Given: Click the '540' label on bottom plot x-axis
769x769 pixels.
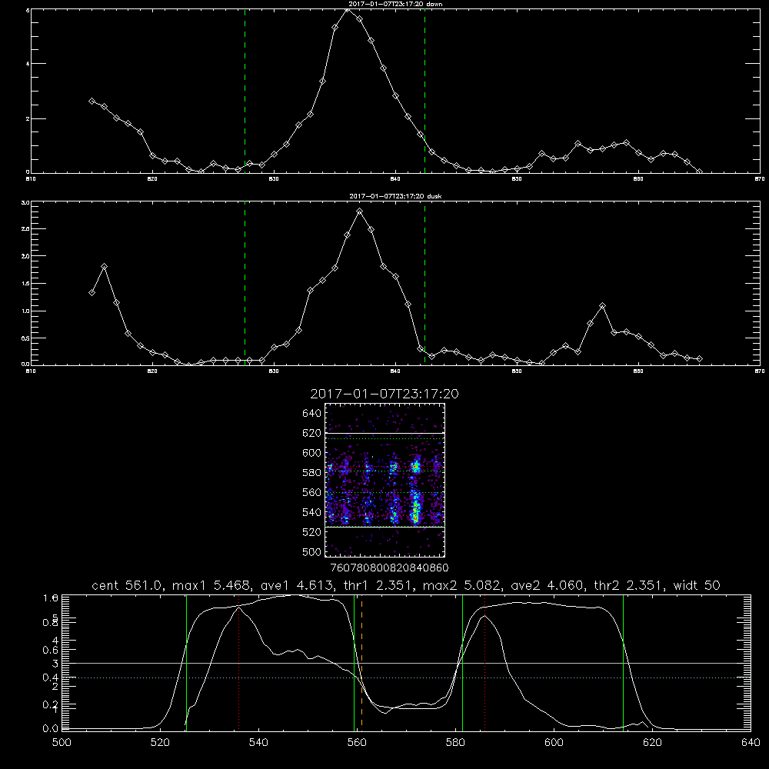Looking at the screenshot, I should 258,743.
